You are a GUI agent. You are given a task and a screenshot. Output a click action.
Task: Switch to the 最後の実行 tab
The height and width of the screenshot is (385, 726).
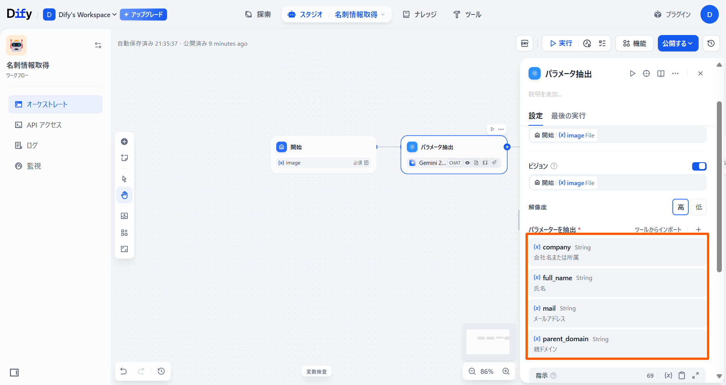point(568,116)
